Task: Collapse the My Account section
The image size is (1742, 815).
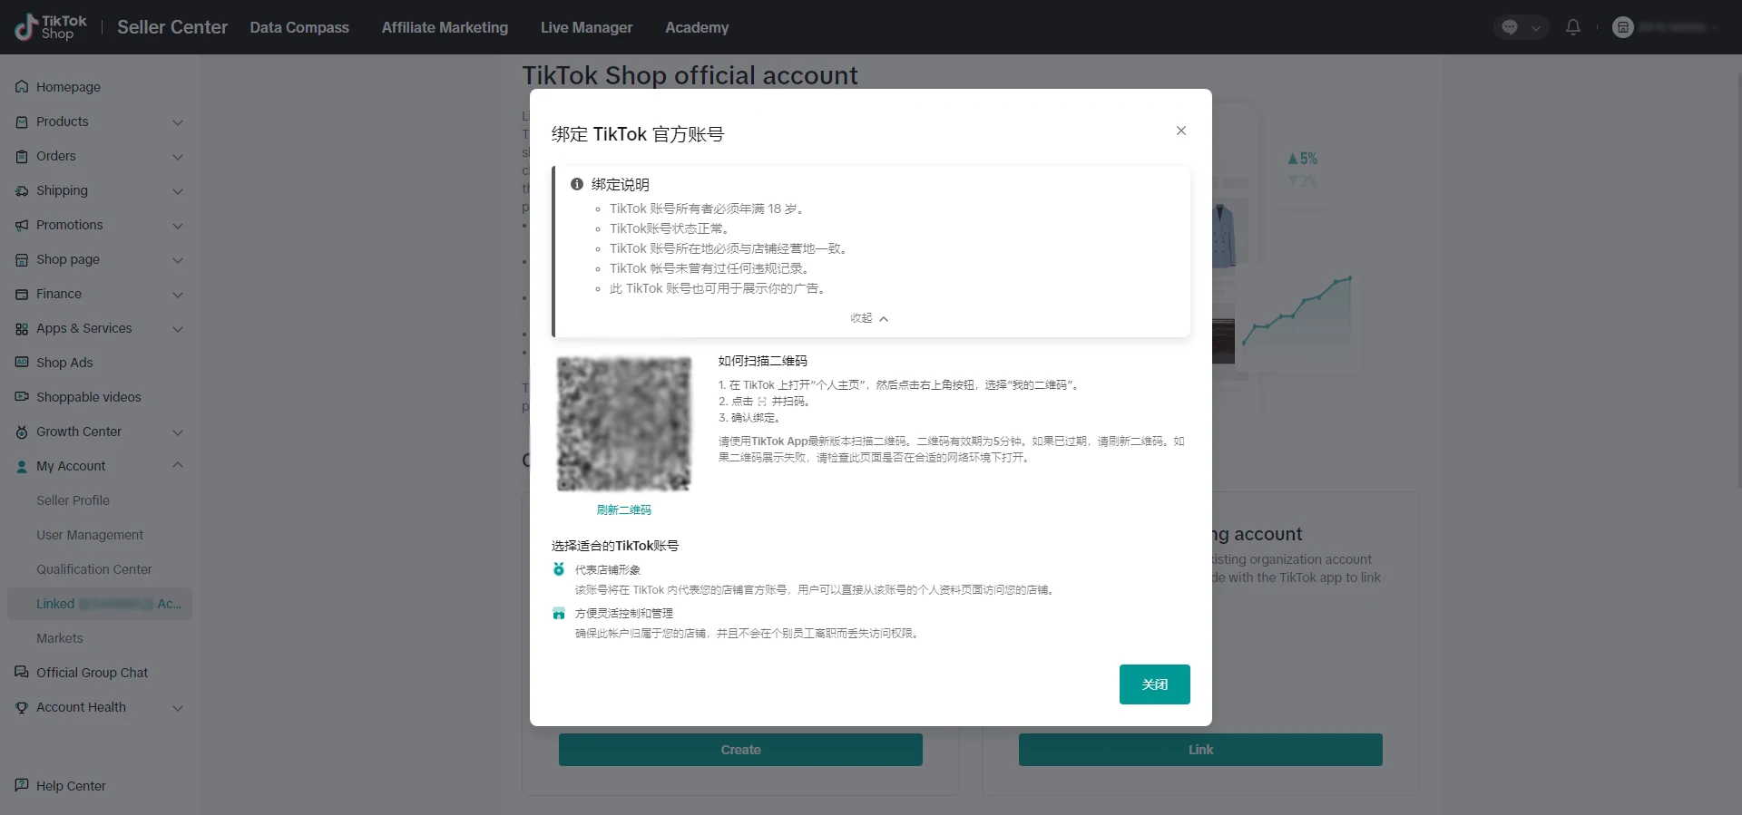Action: coord(178,466)
